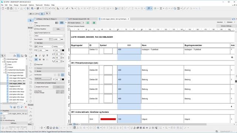Select all-borders cell border option
The height and width of the screenshot is (133, 237).
63,75
